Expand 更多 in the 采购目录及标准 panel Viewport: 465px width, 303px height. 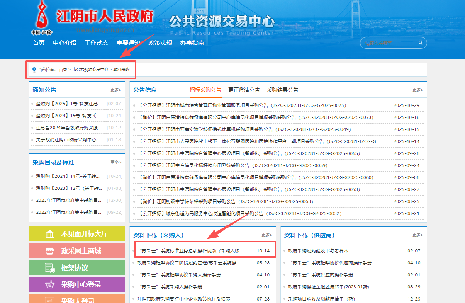(x=116, y=162)
